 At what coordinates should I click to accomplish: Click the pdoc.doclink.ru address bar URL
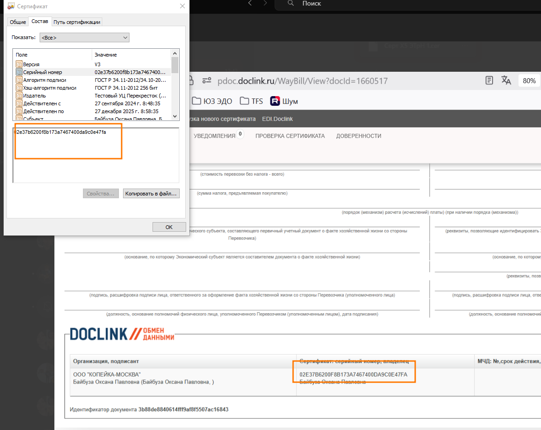pos(302,81)
